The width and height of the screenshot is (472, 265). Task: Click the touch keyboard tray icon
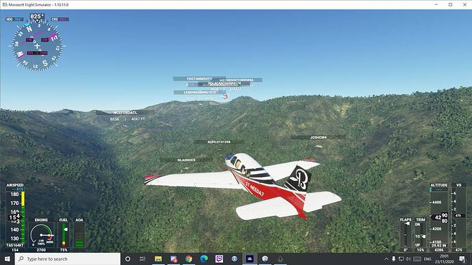click(x=417, y=259)
